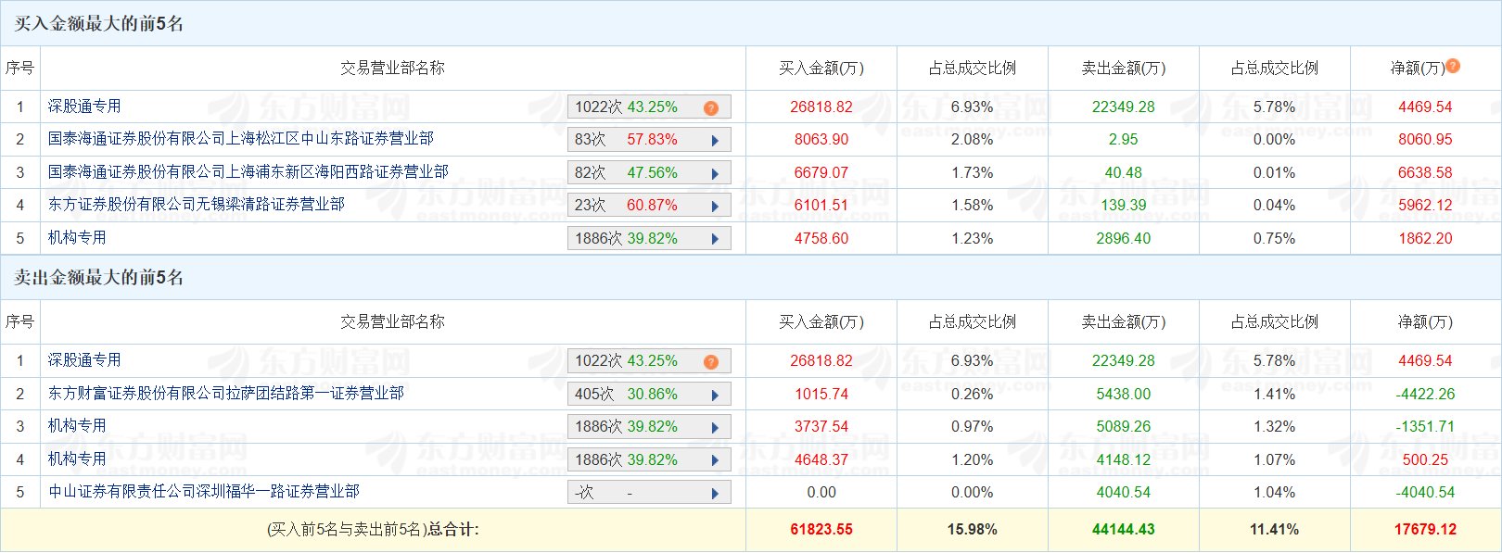The image size is (1502, 553).
Task: Click the orange help icon beside 净额(万) header
Action: coord(1453,66)
